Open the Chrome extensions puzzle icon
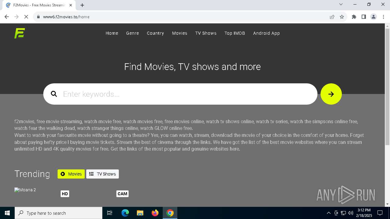390x219 pixels. [354, 17]
